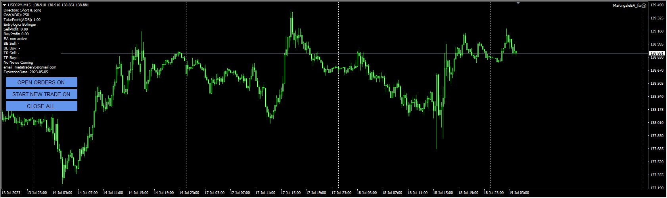Click the 'TakeProfit(ADR): 1.00' label
Screen dimensions: 667x198
[x=22, y=20]
